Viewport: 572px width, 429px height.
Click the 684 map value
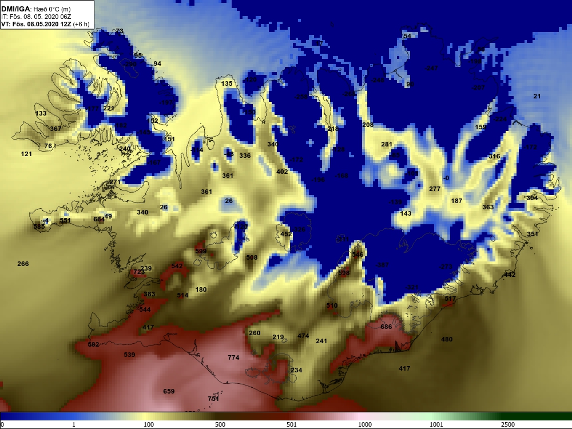98,219
